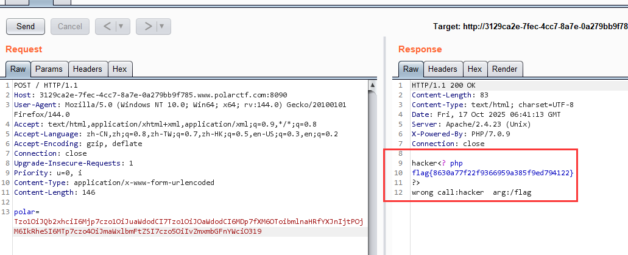Switch to the Request Raw tab

tap(18, 69)
